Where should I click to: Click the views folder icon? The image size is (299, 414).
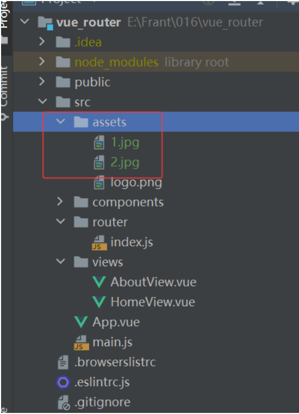pyautogui.click(x=81, y=262)
